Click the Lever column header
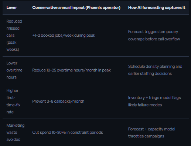 pos(12,7)
